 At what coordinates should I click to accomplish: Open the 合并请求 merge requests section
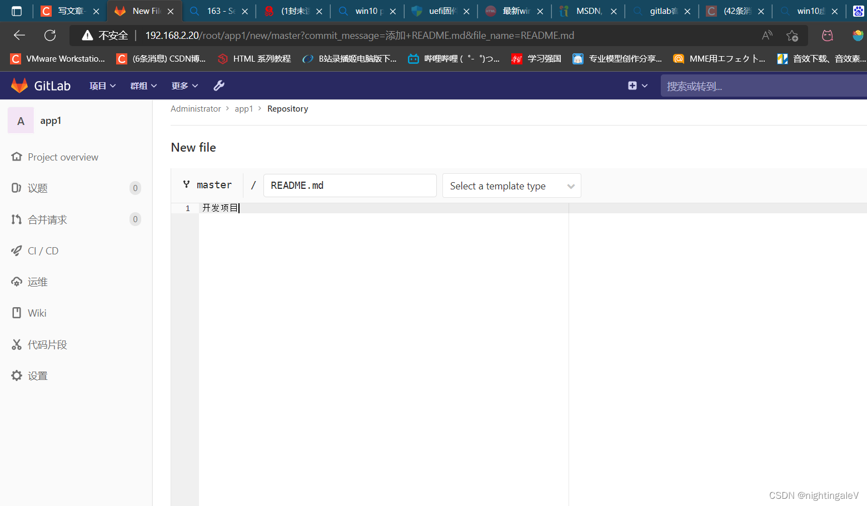[x=47, y=219]
